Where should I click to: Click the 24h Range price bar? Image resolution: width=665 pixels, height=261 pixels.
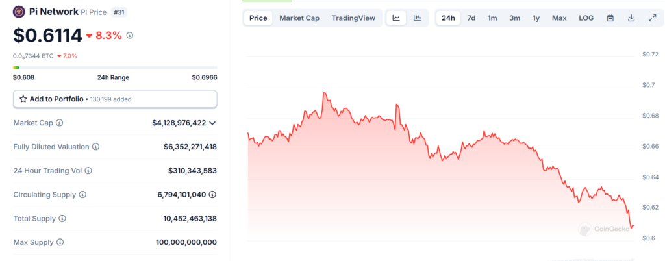(x=115, y=68)
